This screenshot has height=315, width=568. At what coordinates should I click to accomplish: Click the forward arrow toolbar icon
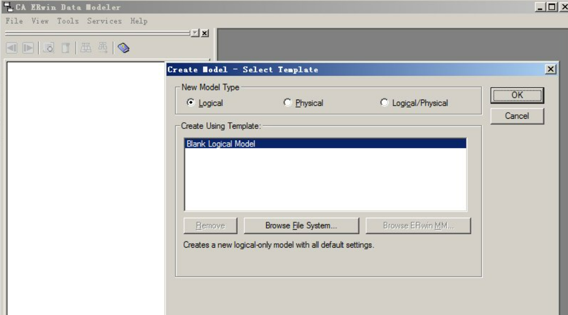point(28,48)
